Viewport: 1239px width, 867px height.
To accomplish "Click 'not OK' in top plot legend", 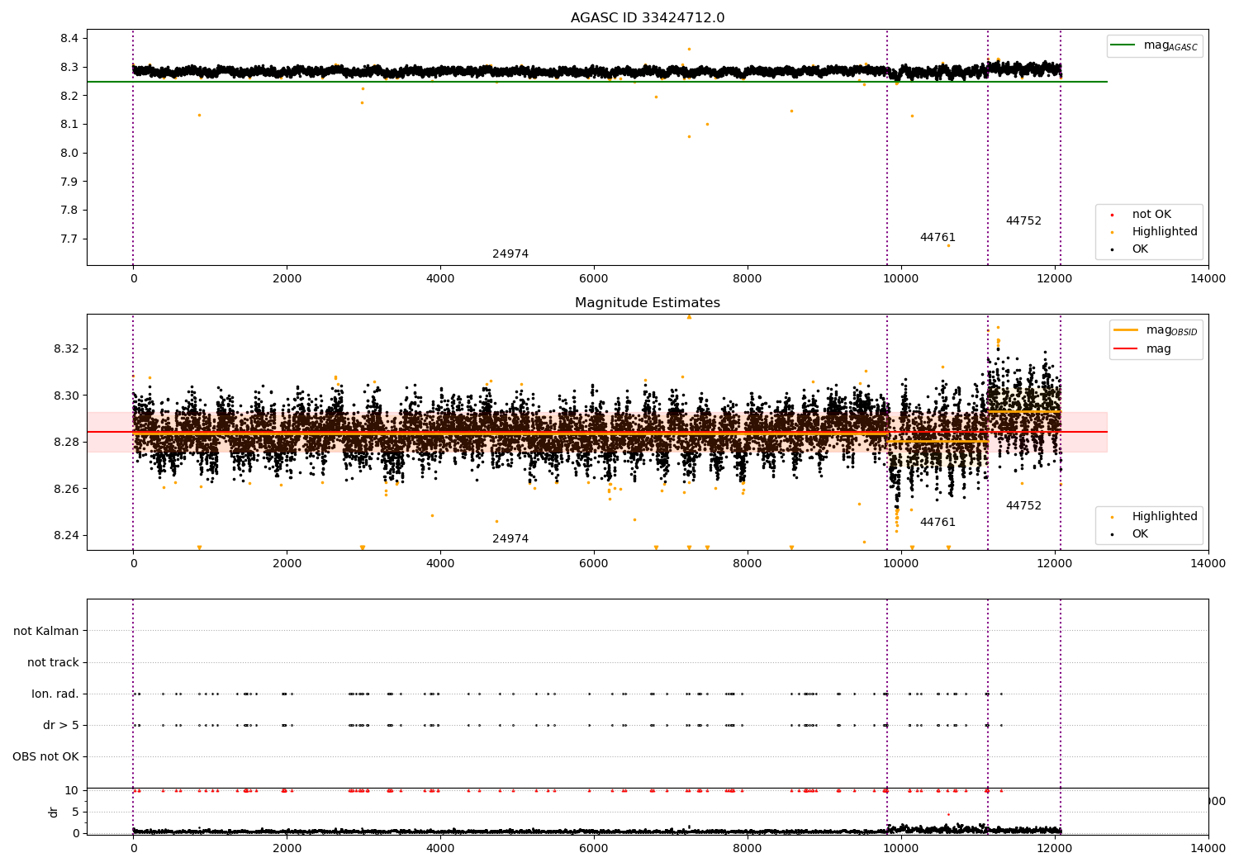I will [1151, 215].
